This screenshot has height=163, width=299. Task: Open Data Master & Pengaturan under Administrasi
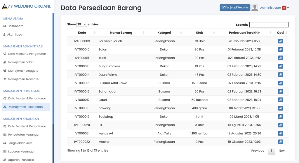tap(27, 54)
